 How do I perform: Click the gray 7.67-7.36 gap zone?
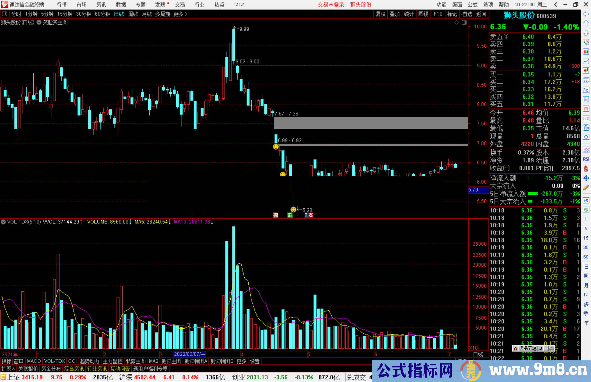click(371, 123)
